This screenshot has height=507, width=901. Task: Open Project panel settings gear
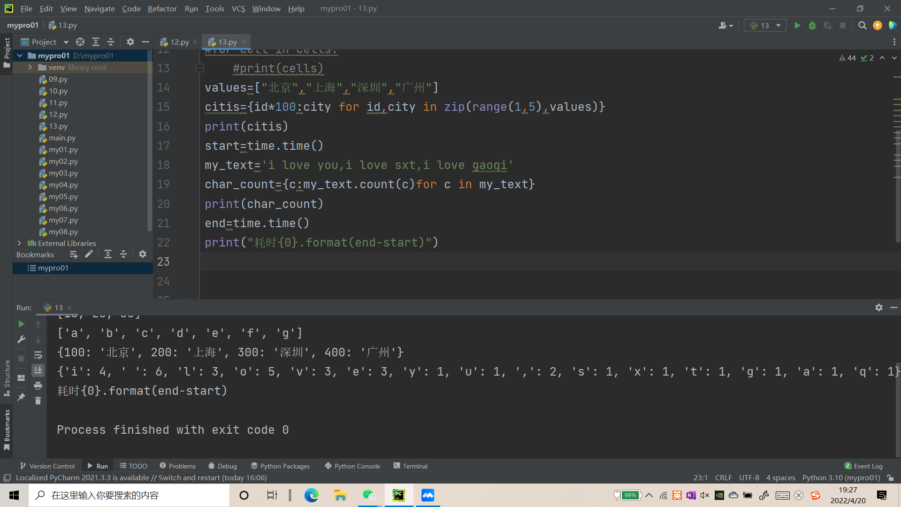click(x=130, y=42)
